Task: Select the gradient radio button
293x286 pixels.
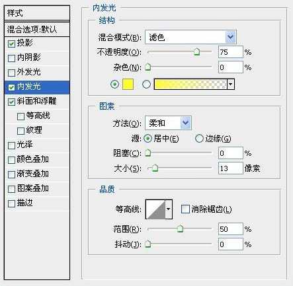Action: (146, 84)
